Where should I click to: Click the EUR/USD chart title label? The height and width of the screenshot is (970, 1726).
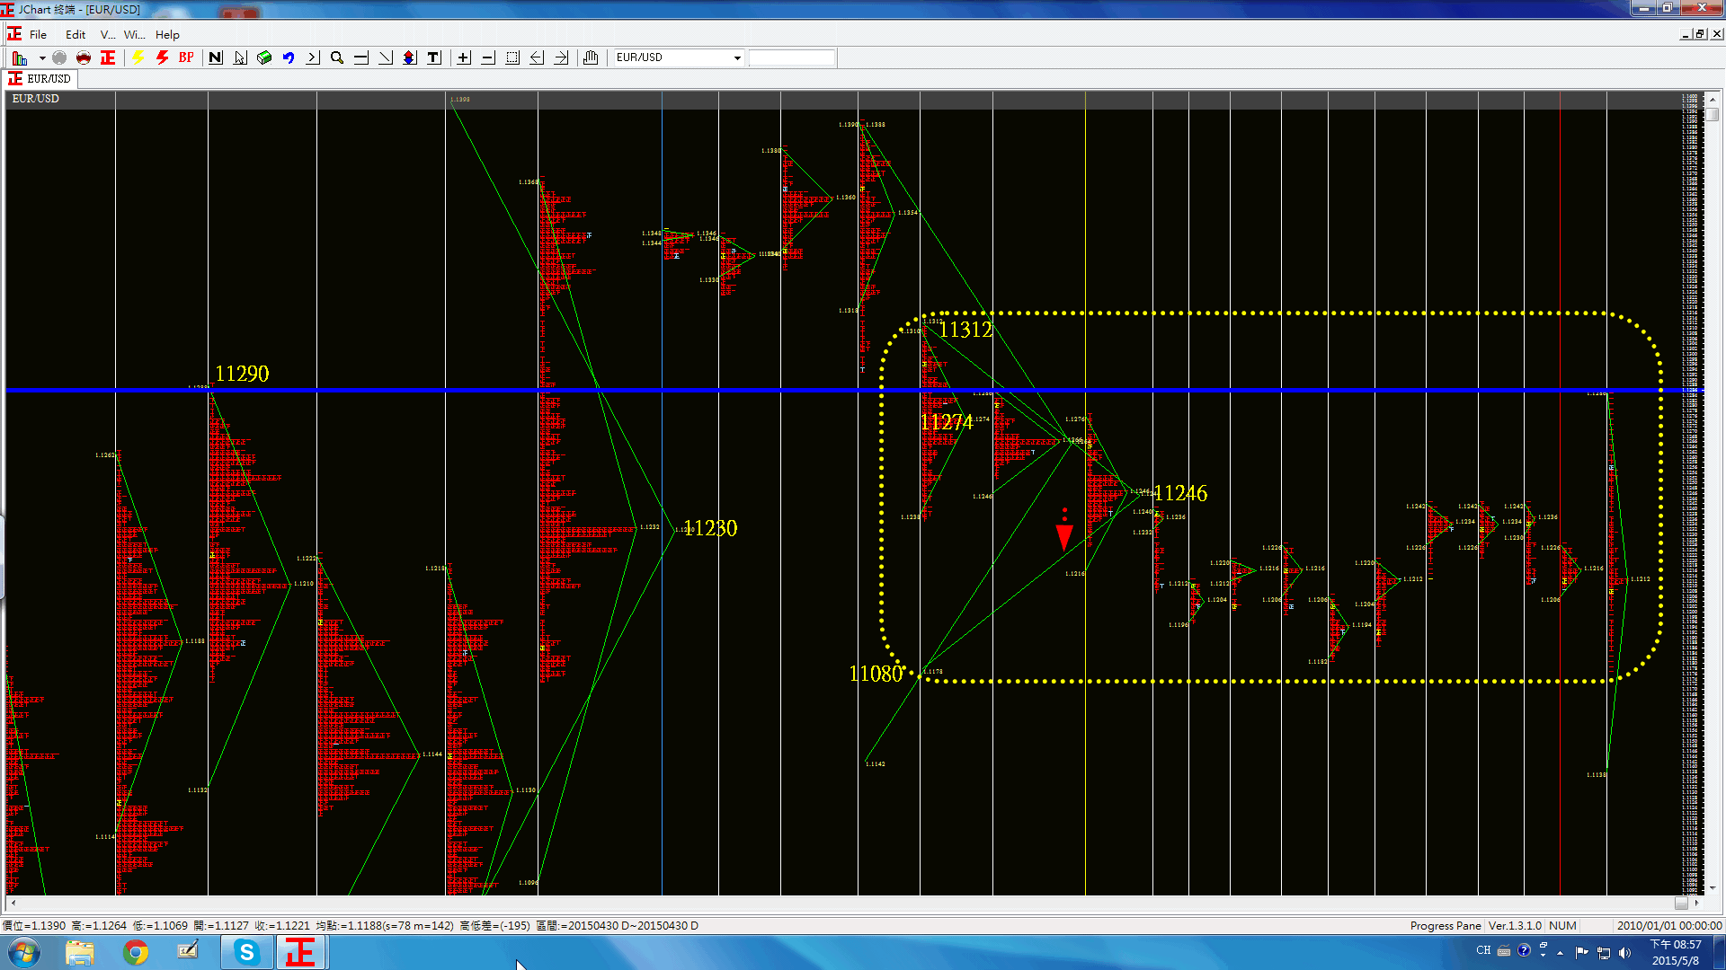(x=36, y=99)
